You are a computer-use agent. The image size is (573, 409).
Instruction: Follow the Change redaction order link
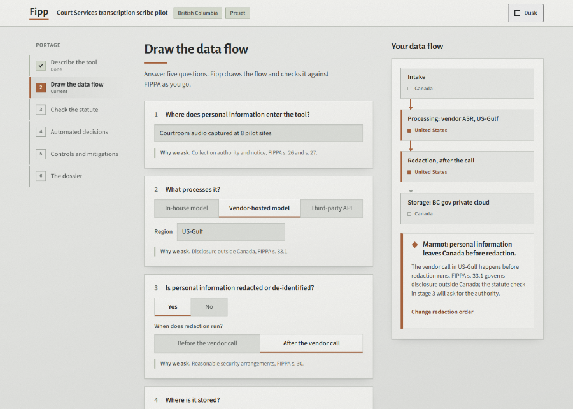(x=442, y=312)
